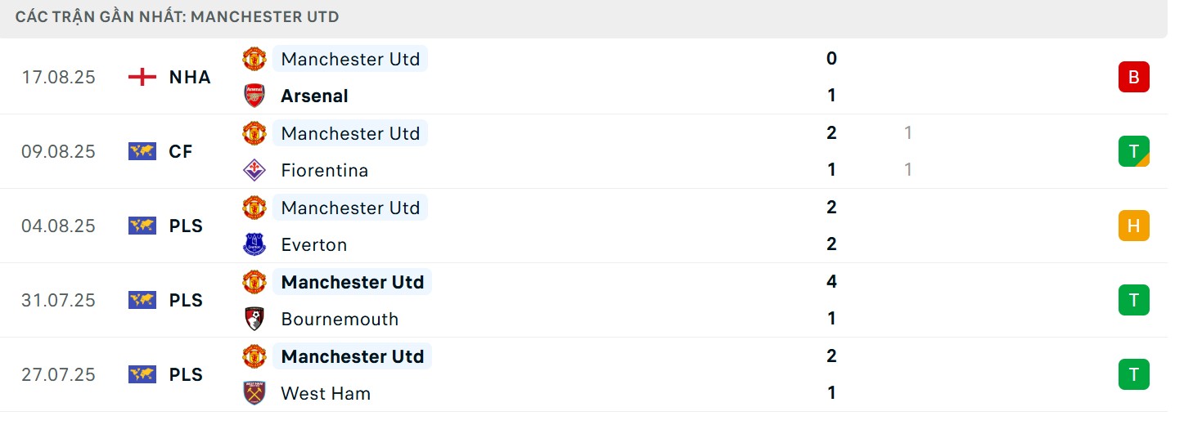Open the Everton team link
1184x425 pixels.
pos(313,244)
